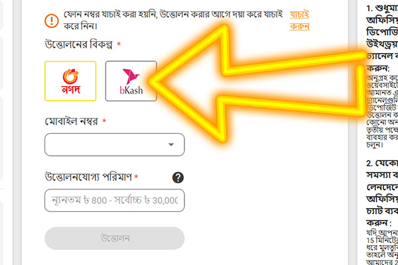Click the red asterisk beside উত্তোলনের বিকল্প

(119, 44)
